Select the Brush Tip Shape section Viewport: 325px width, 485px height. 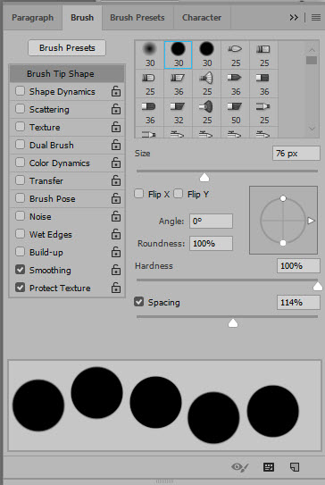[67, 73]
